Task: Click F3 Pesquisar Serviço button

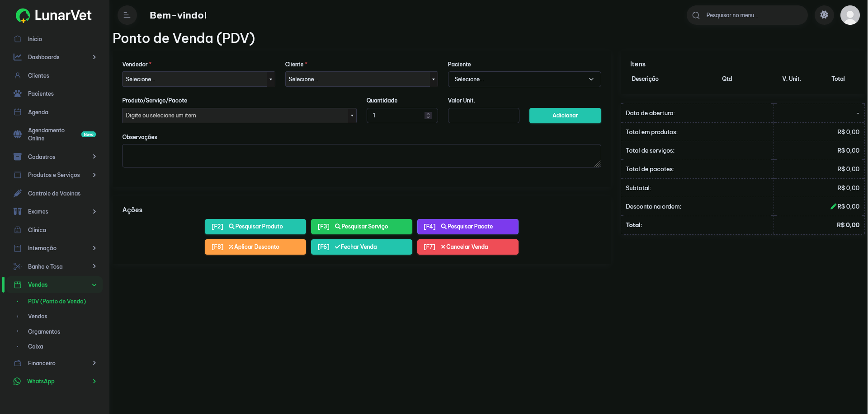Action: click(362, 227)
